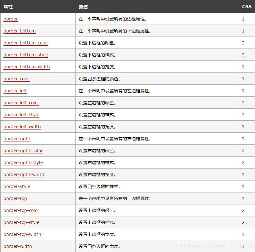
Task: Click CSS version 2 in border-right-color row
Action: pos(243,151)
